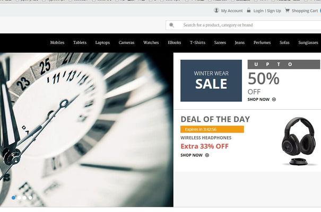Open the Watches category menu

(151, 42)
